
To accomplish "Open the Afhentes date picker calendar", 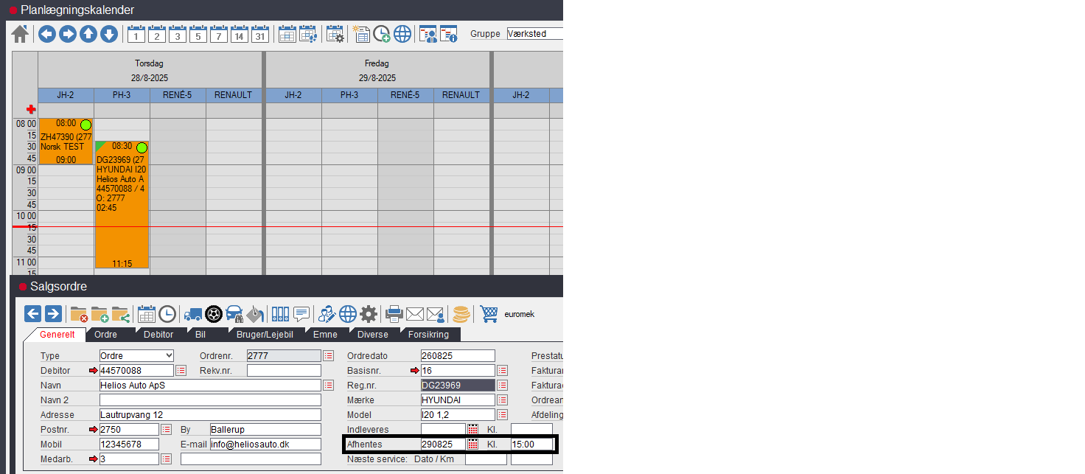I will coord(473,445).
